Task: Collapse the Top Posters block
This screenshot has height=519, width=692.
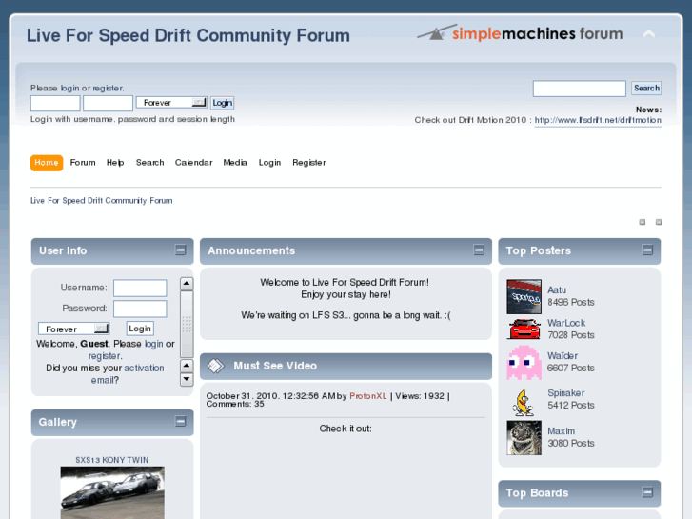Action: [647, 250]
